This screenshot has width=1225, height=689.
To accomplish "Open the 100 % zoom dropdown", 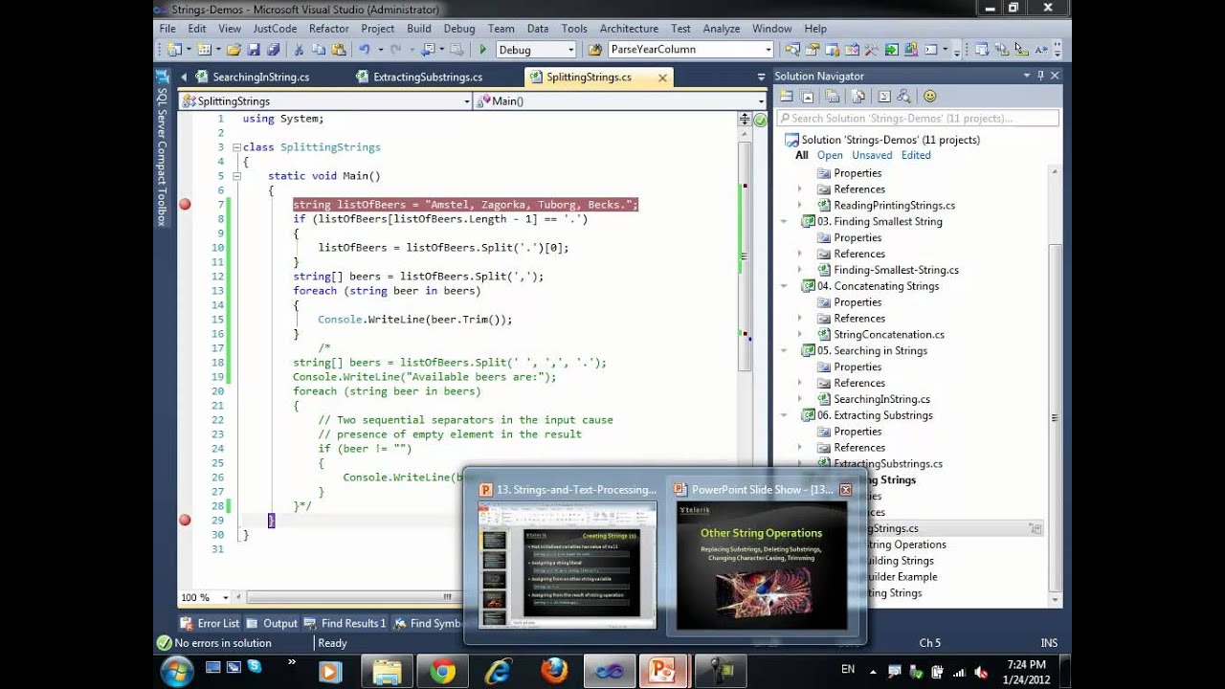I will pyautogui.click(x=227, y=597).
